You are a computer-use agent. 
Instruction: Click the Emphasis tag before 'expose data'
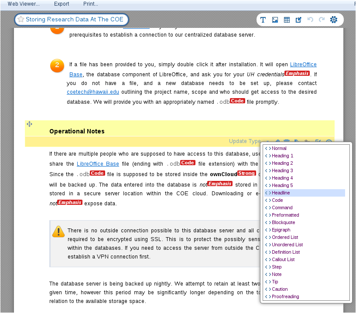click(x=70, y=202)
